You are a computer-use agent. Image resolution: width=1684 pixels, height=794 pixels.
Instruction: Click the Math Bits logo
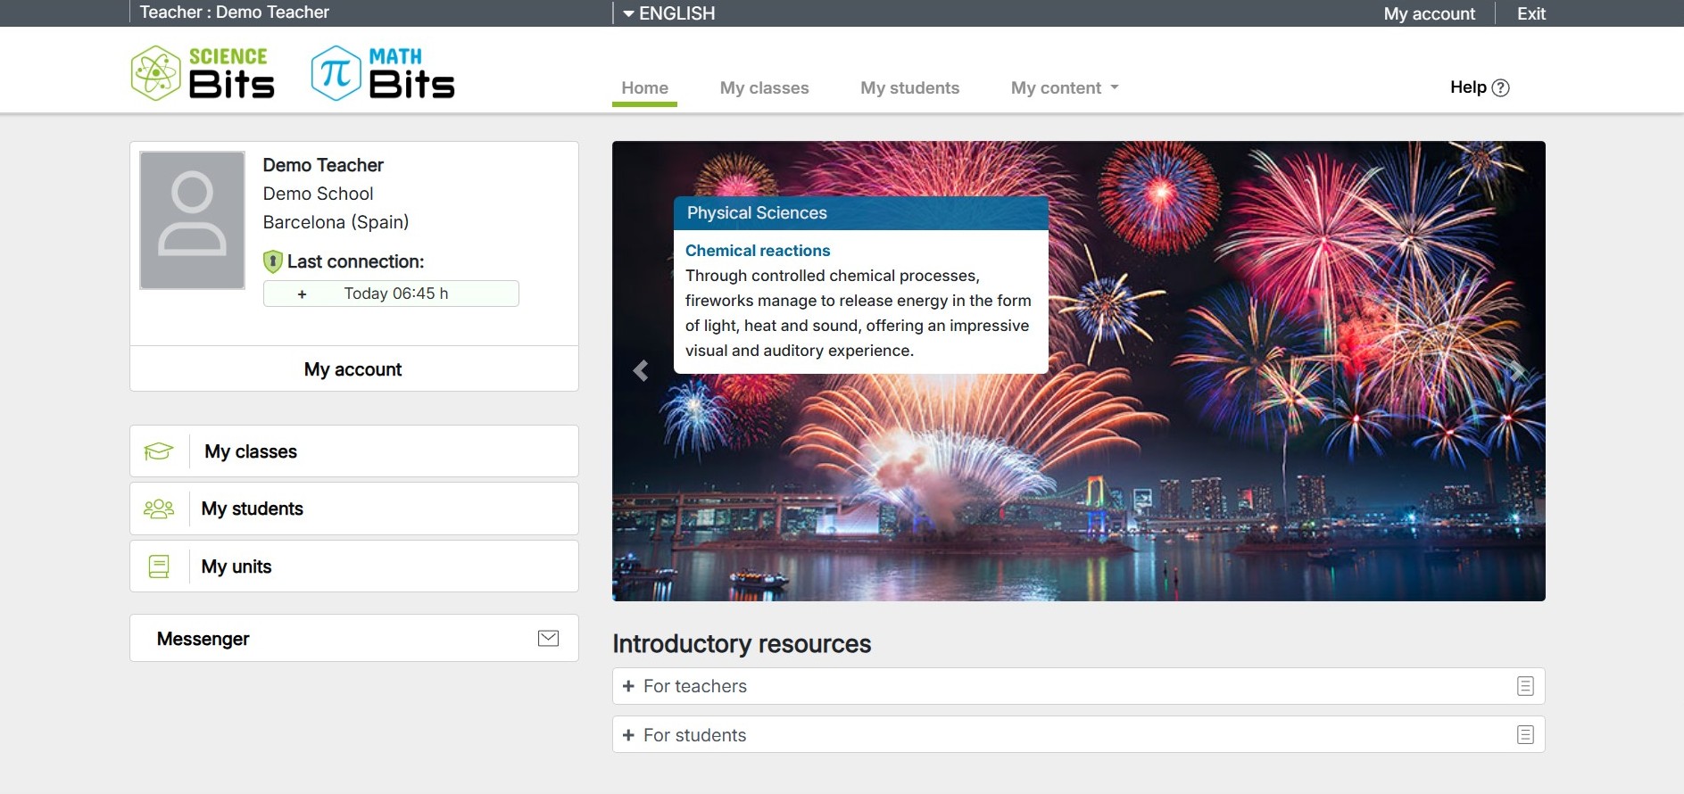[383, 73]
